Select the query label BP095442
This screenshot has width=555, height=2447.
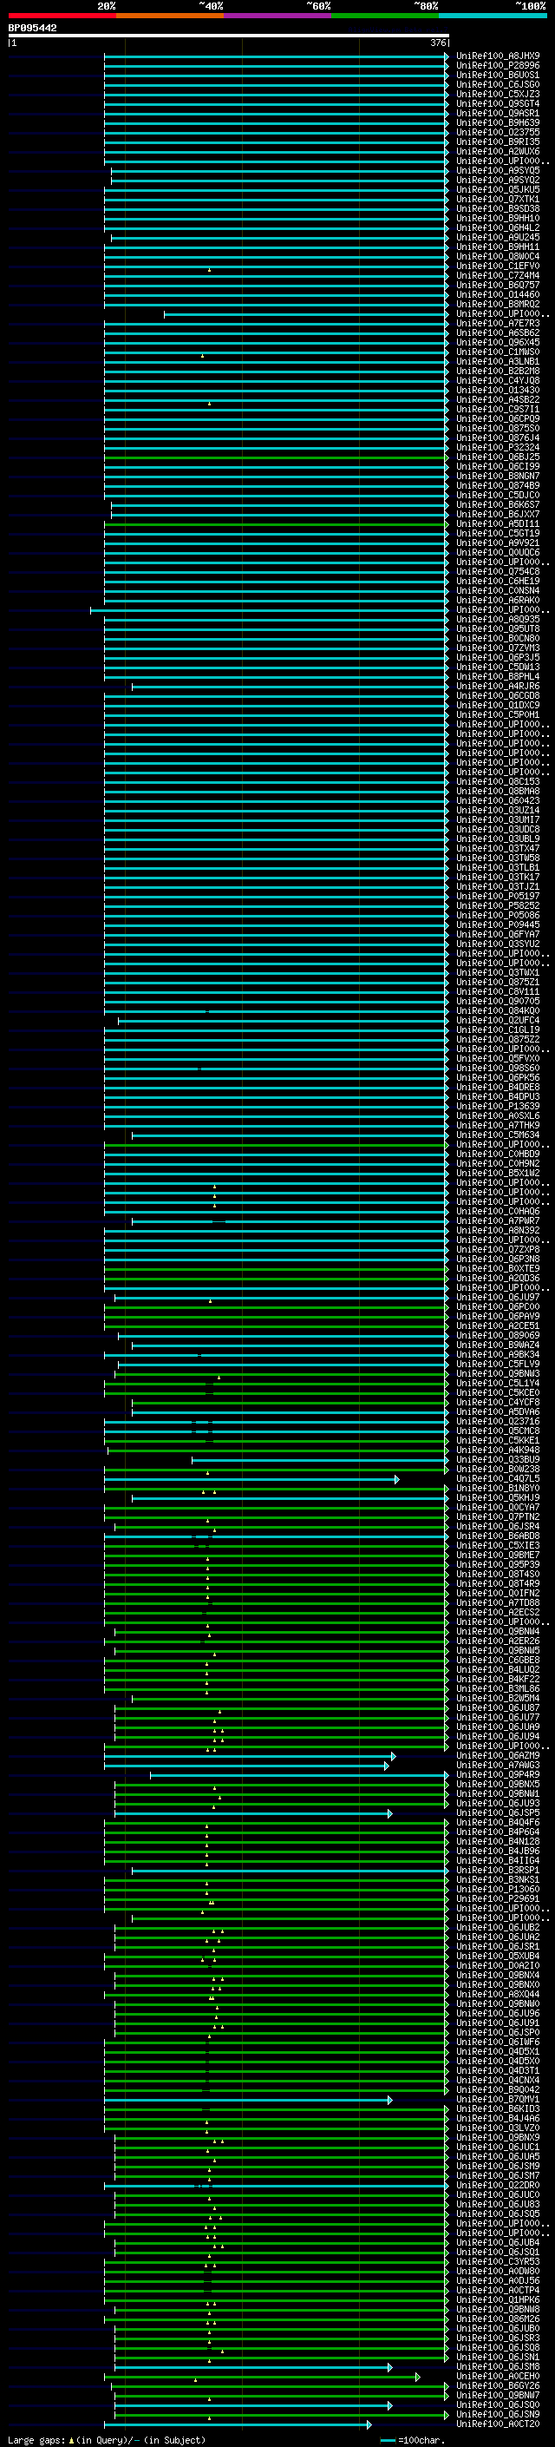point(32,29)
